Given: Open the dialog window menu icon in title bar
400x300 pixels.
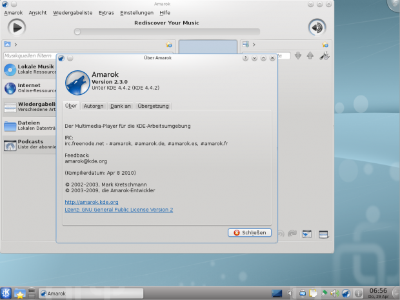Looking at the screenshot, I should [61, 58].
